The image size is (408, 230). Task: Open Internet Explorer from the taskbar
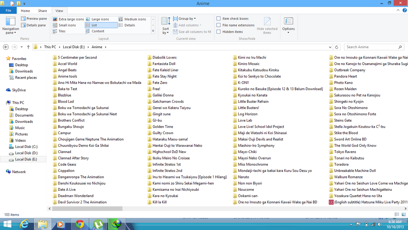(x=24, y=224)
